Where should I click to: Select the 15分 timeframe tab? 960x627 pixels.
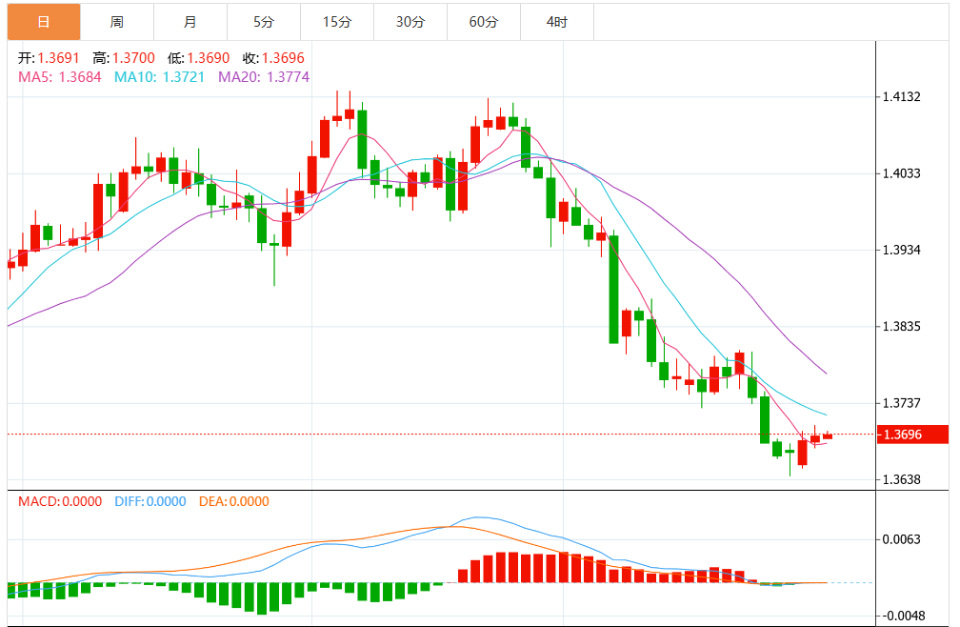[x=337, y=21]
